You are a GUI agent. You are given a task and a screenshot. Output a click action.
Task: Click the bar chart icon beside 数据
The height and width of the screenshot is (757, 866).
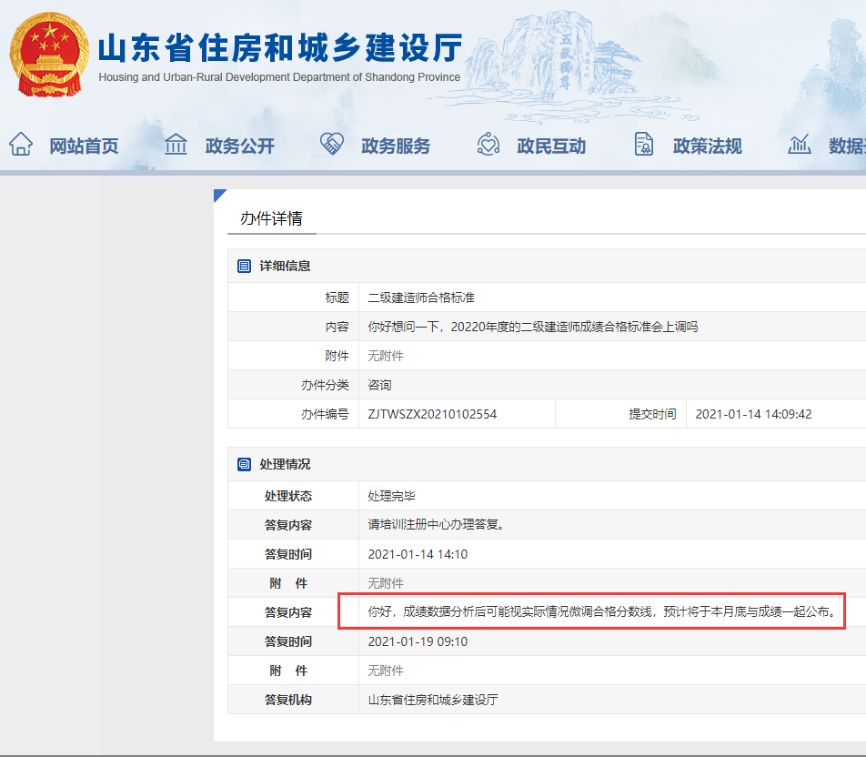click(x=798, y=143)
